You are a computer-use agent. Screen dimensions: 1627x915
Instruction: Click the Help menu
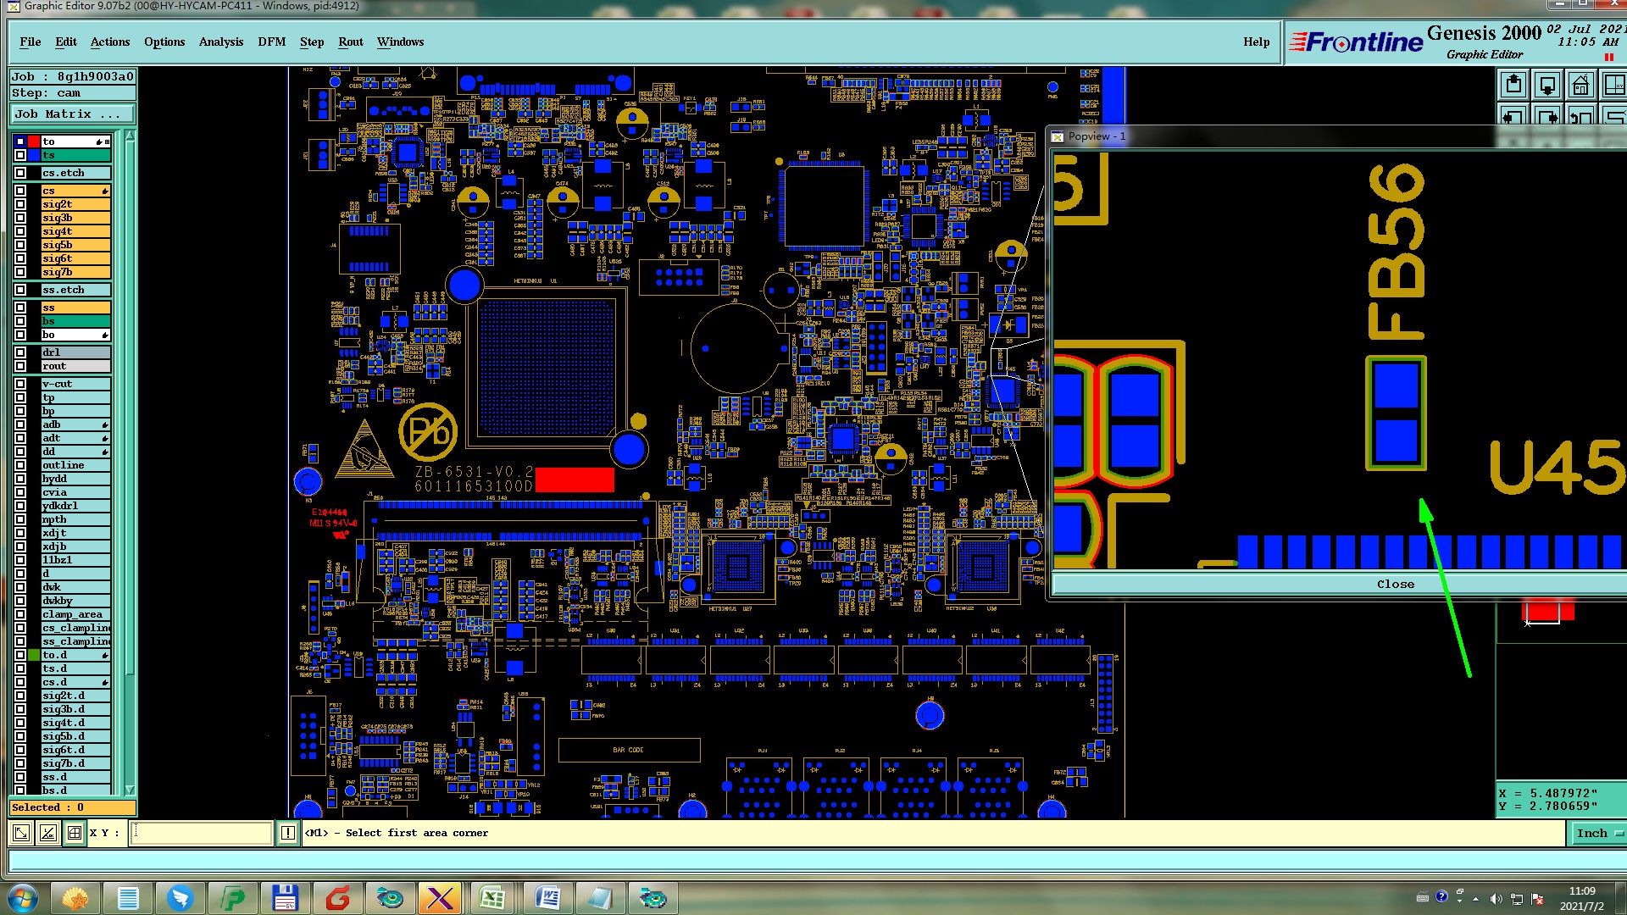tap(1257, 42)
